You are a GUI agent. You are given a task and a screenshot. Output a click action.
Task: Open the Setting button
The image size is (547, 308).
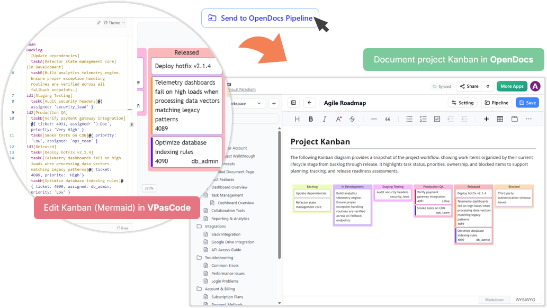click(463, 103)
